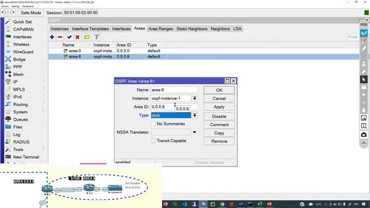The height and width of the screenshot is (208, 370).
Task: Click the Firefox icon in taskbar
Action: coord(165,204)
